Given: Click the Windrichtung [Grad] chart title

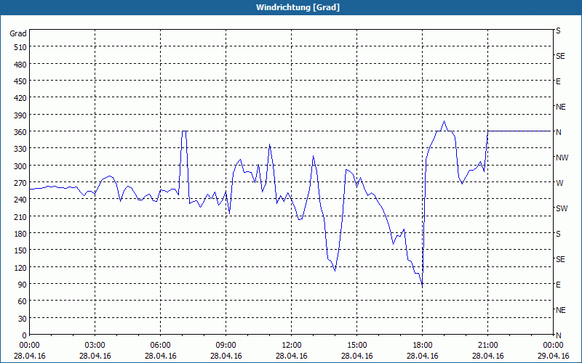Looking at the screenshot, I should (x=298, y=7).
